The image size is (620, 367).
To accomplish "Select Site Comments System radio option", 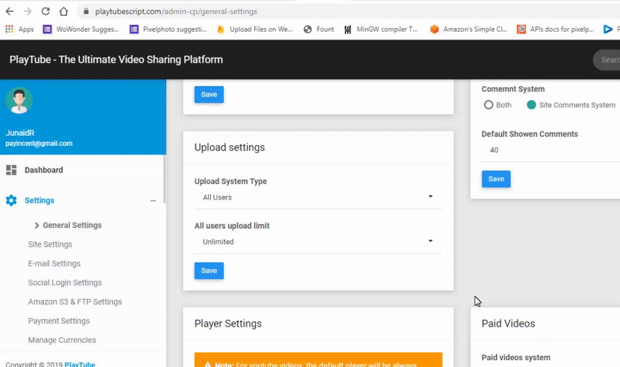I will pos(531,105).
